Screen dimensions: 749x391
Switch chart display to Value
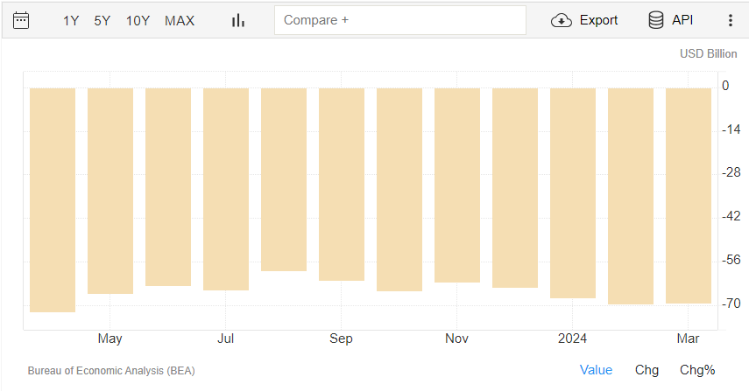(x=596, y=370)
